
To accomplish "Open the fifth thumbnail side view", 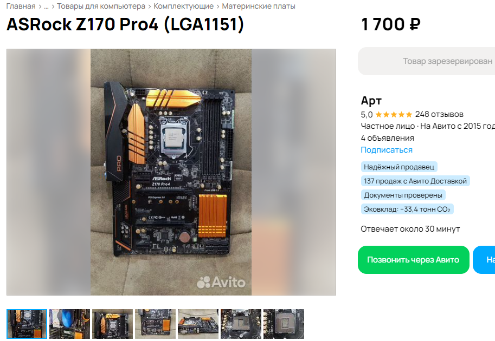I will coord(198,324).
